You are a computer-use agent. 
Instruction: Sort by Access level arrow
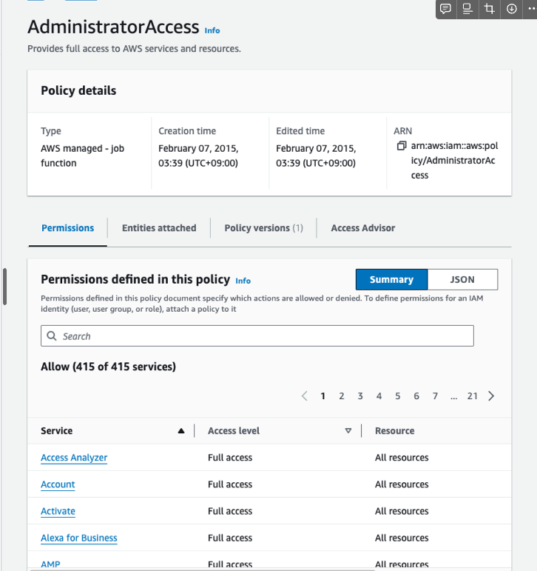(x=348, y=431)
